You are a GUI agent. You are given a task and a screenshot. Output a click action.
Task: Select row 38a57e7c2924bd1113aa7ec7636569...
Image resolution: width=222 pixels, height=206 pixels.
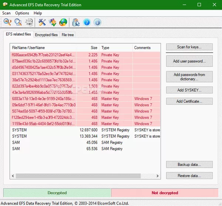click(x=85, y=80)
